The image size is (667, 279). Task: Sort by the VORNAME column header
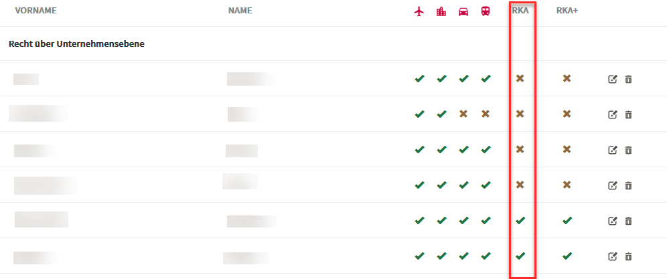(x=35, y=11)
